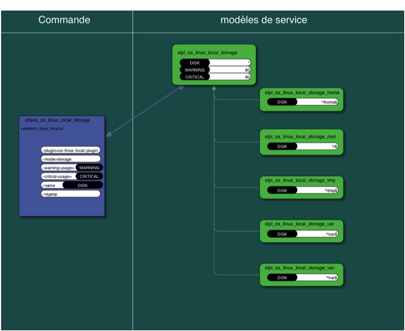
Task: Select the Commande column header
Action: 64,20
